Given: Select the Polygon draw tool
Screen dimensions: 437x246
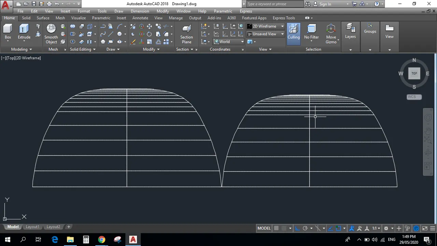Looking at the screenshot, I should (103, 42).
